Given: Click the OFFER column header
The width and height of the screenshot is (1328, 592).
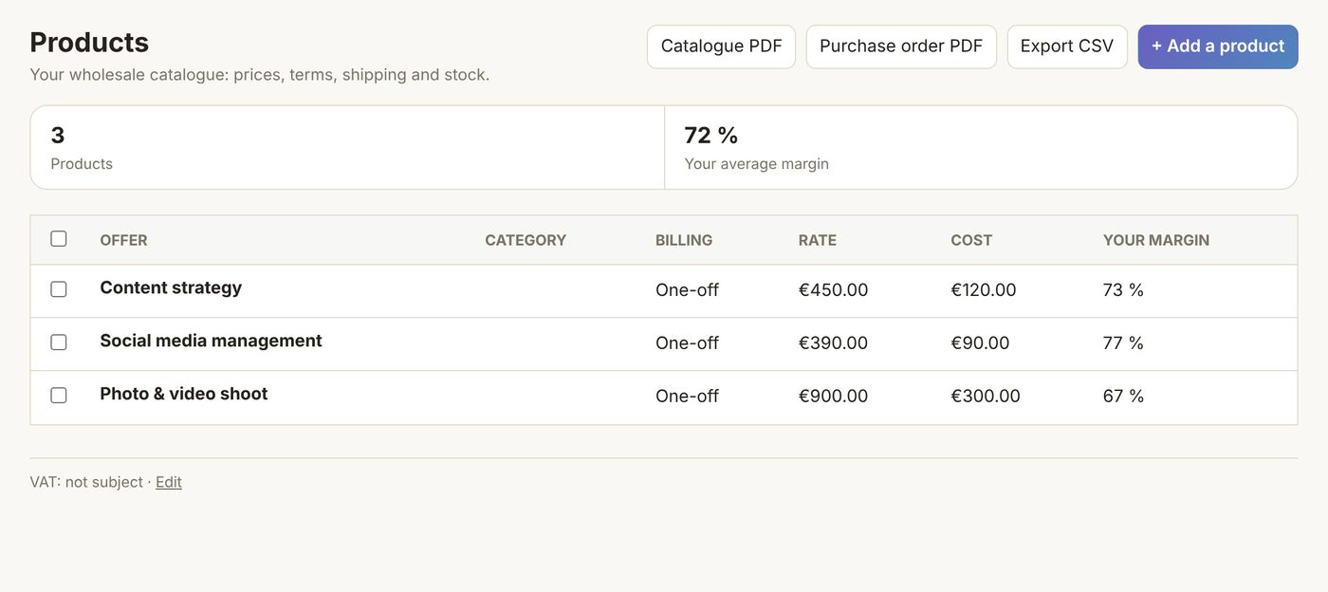Looking at the screenshot, I should point(123,240).
